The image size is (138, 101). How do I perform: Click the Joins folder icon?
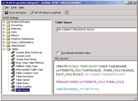[8, 32]
